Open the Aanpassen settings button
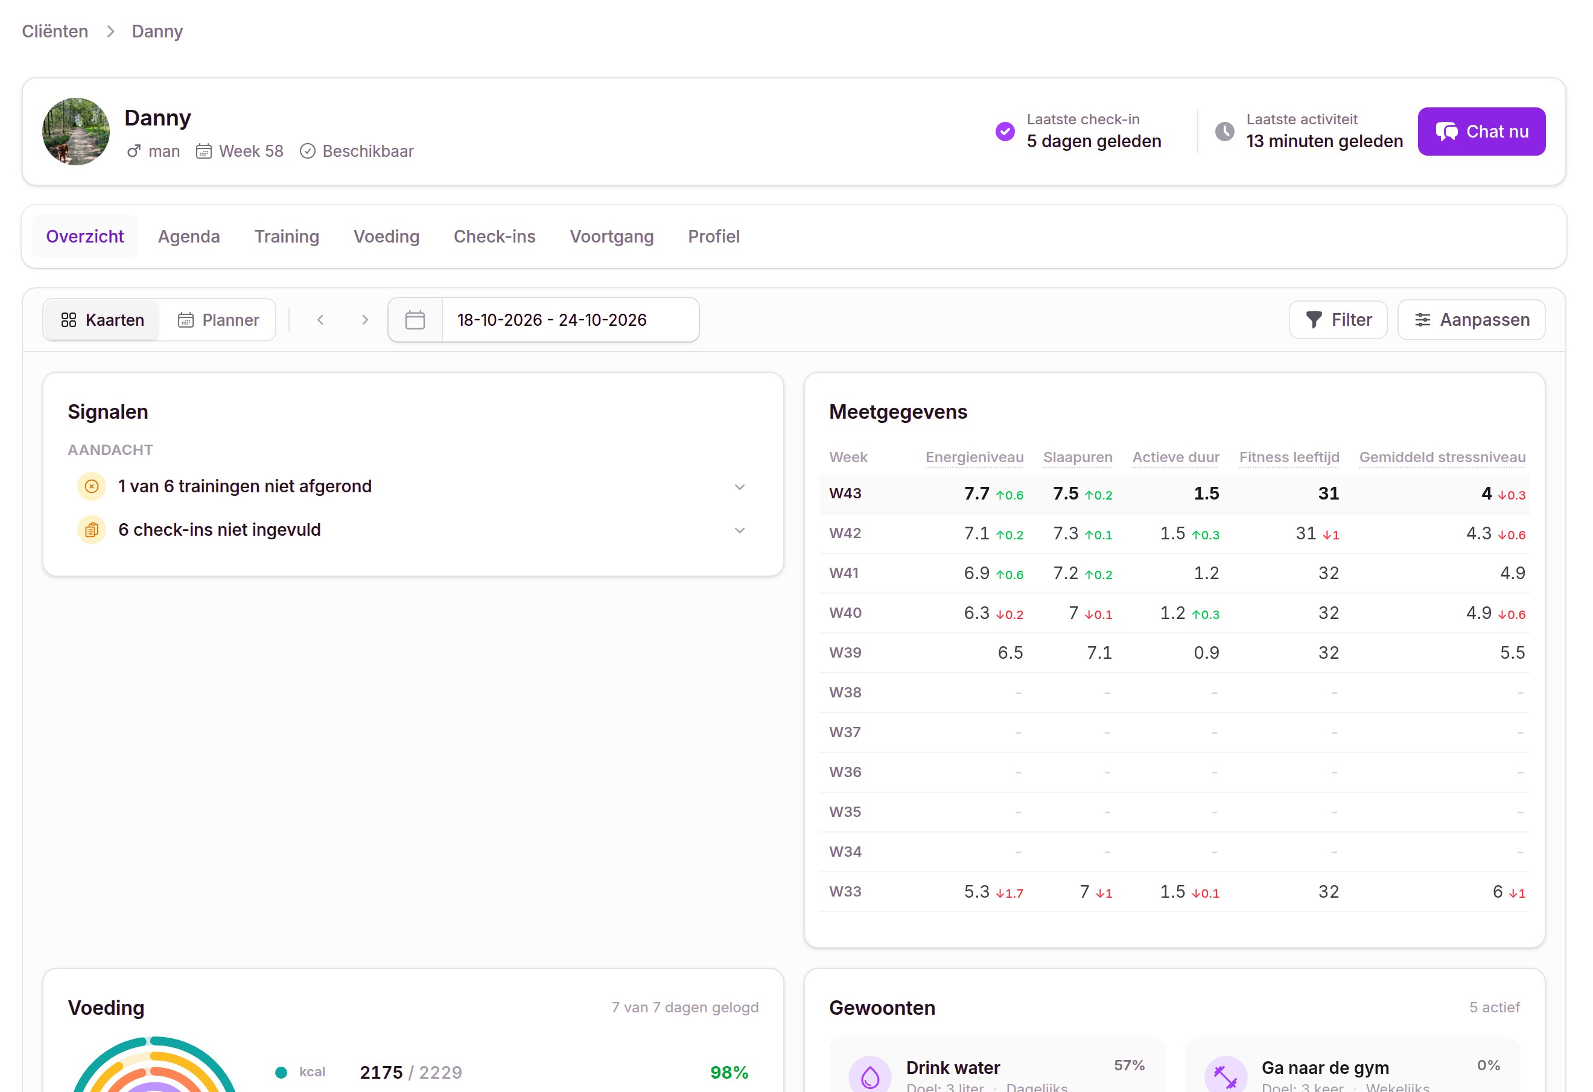 pyautogui.click(x=1471, y=320)
